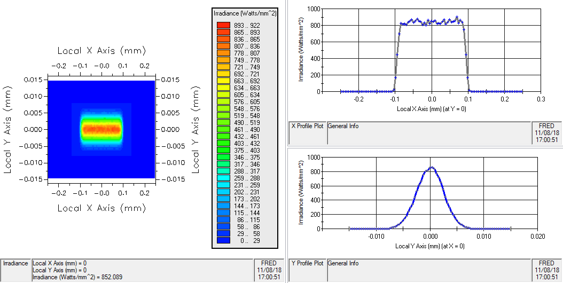
Task: Click the red hot spot in irradiance map
Action: coord(101,129)
